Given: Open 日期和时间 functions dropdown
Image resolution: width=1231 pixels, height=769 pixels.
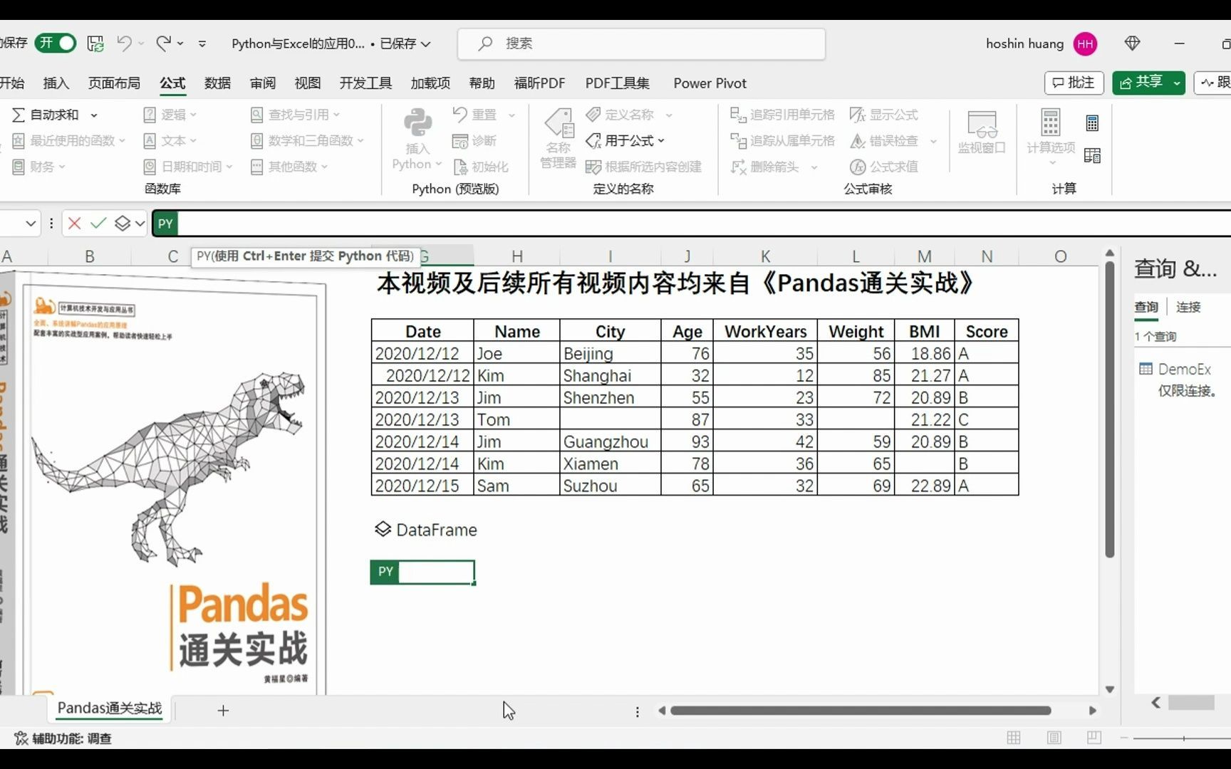Looking at the screenshot, I should tap(188, 167).
